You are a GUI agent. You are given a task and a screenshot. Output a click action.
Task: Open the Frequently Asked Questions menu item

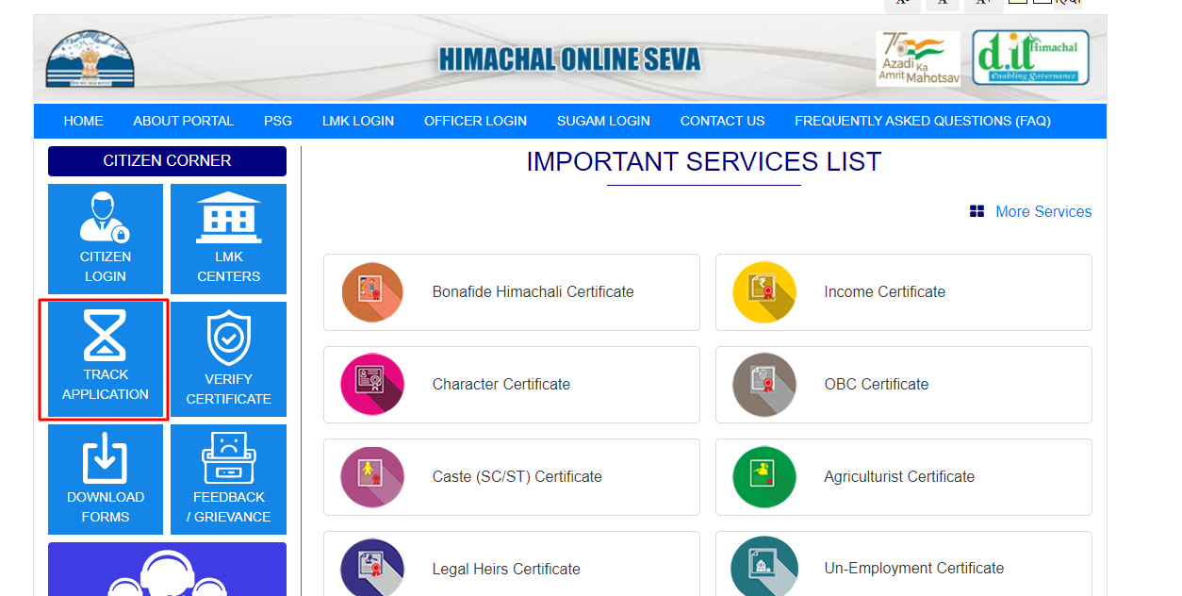point(922,121)
